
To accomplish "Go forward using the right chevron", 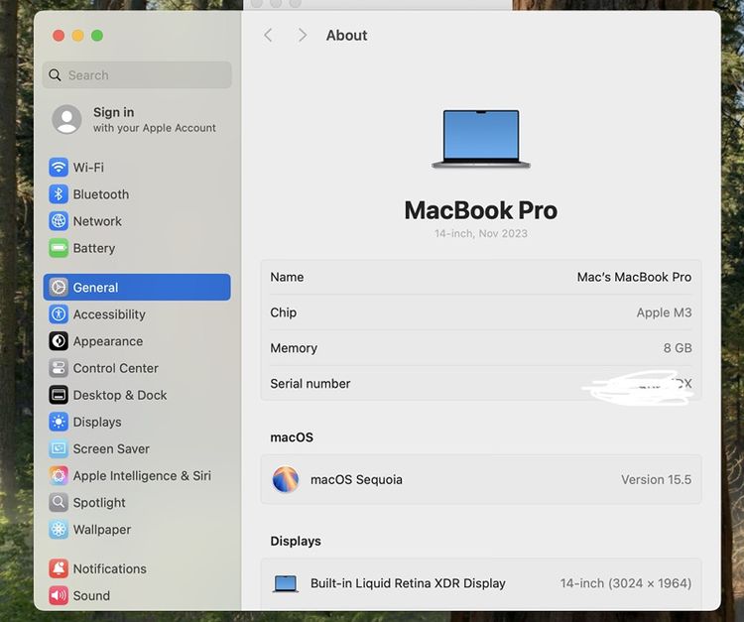I will tap(303, 35).
